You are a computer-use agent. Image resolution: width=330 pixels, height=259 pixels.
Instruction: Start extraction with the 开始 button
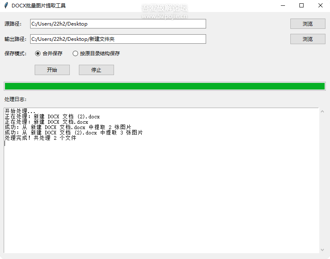pos(52,70)
